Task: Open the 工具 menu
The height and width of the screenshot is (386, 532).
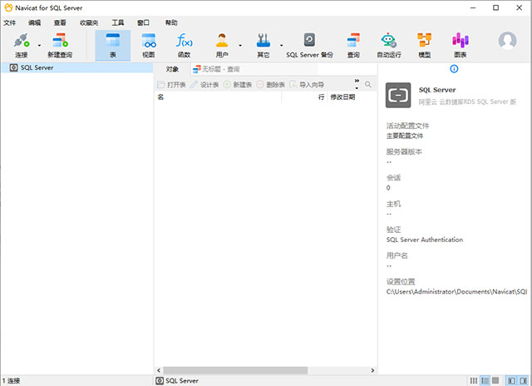Action: click(118, 22)
